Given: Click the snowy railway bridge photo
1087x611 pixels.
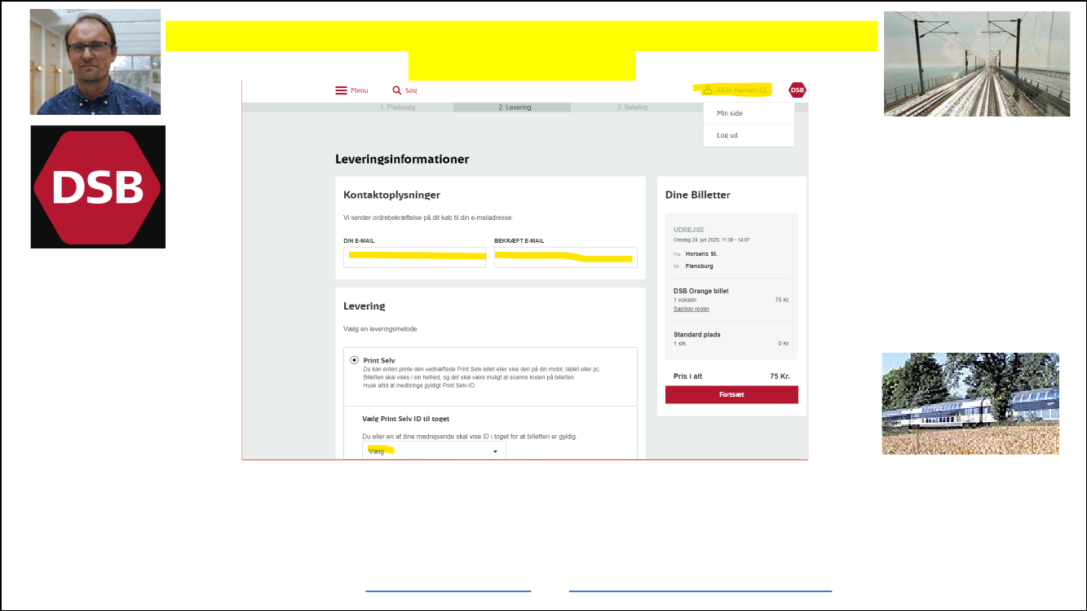Looking at the screenshot, I should tap(976, 64).
